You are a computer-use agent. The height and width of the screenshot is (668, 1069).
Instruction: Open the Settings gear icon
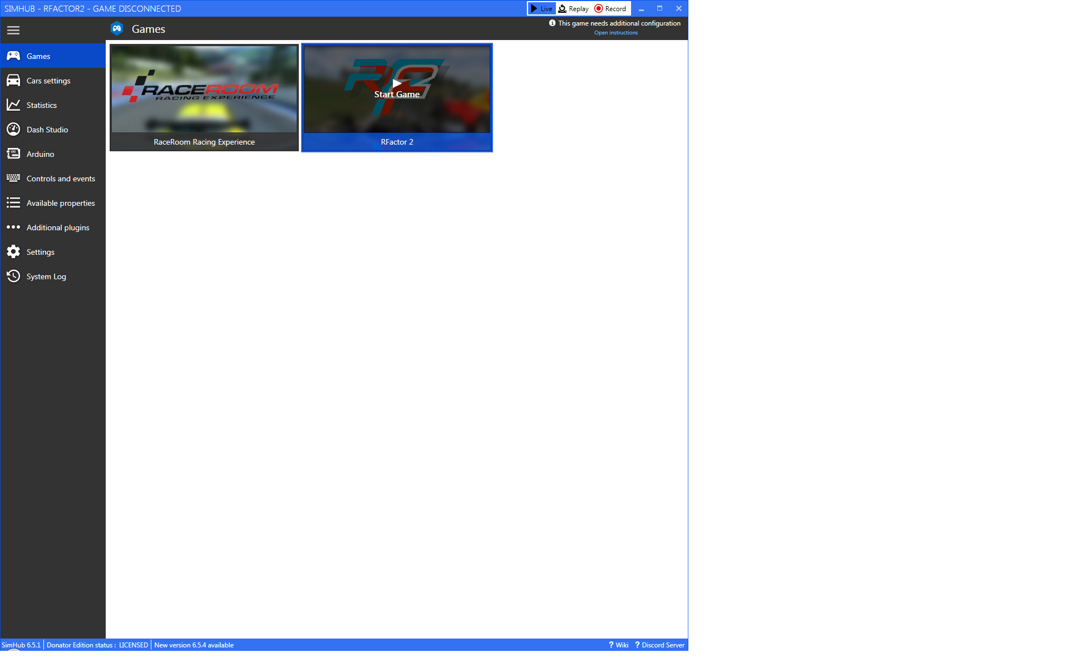point(13,252)
